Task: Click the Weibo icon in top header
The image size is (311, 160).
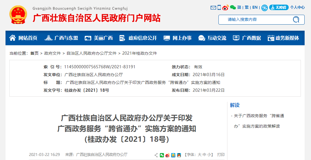Action: coord(226,8)
